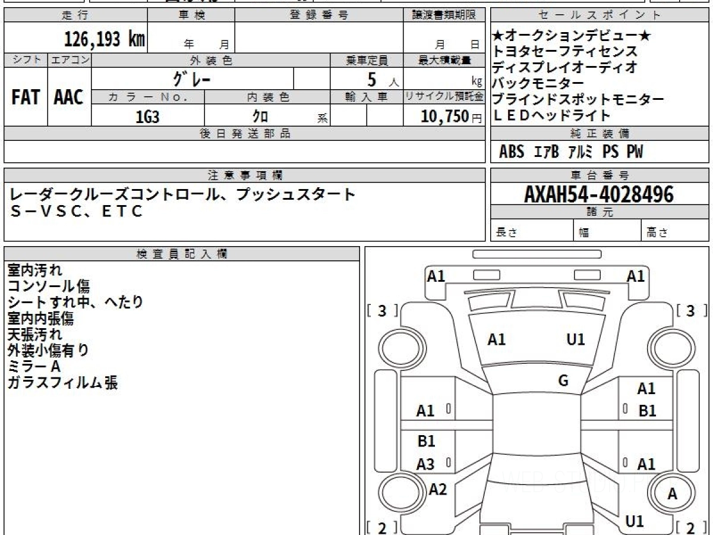
Task: Select the レーダークルーズコントロール、プッシュスタート line
Action: 183,194
